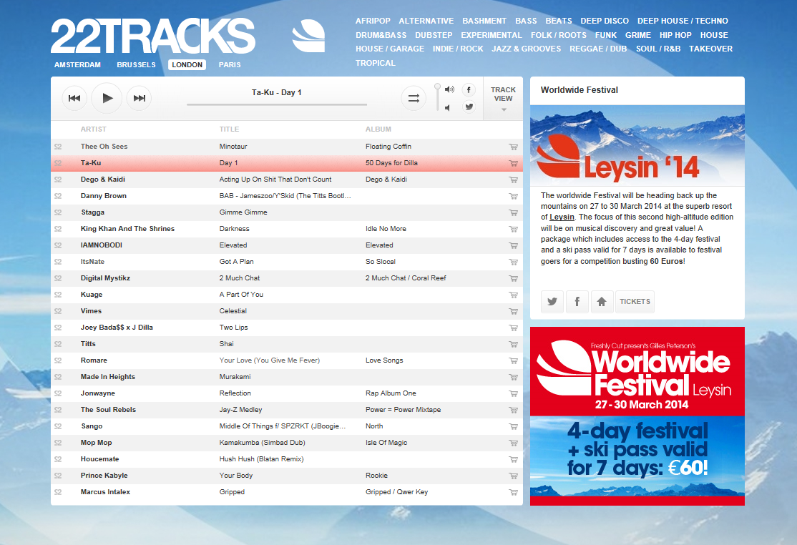Select the London city tab

click(x=187, y=64)
